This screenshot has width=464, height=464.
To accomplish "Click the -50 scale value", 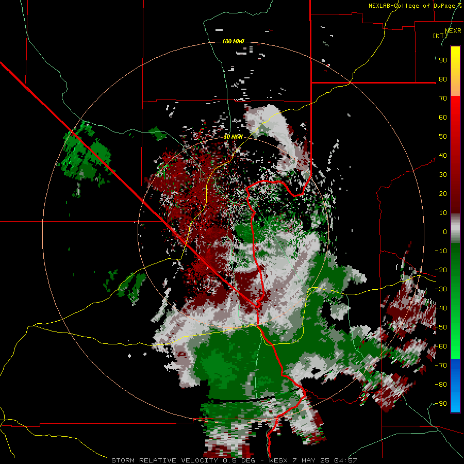I will pyautogui.click(x=441, y=327).
